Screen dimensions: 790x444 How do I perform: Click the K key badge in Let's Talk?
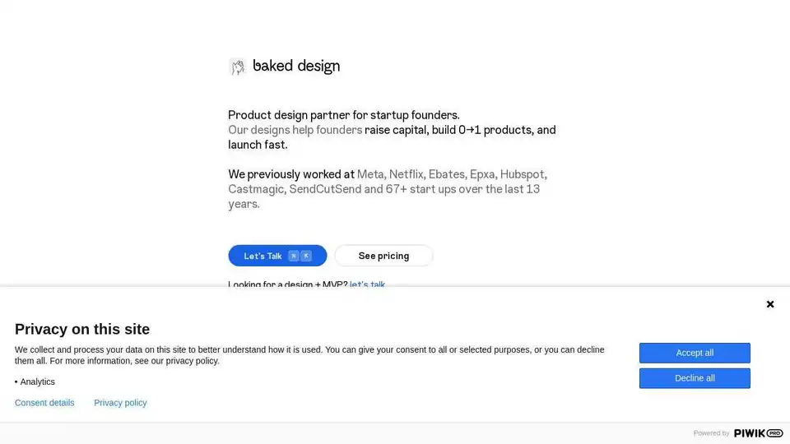pyautogui.click(x=306, y=256)
